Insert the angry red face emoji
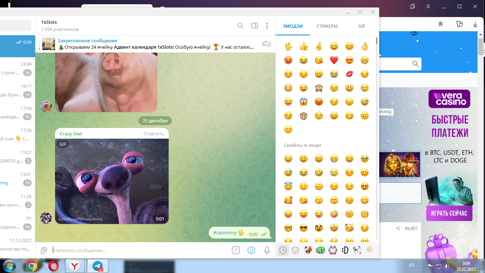485x273 pixels. point(319,102)
